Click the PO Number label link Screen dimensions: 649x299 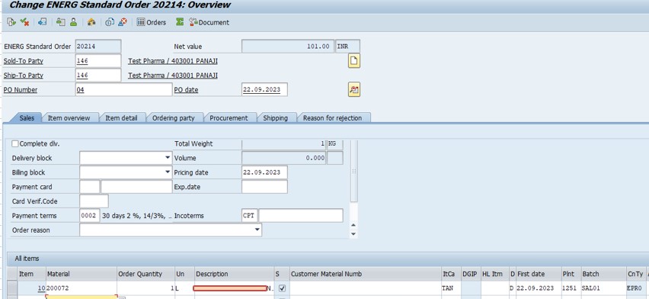(x=21, y=89)
